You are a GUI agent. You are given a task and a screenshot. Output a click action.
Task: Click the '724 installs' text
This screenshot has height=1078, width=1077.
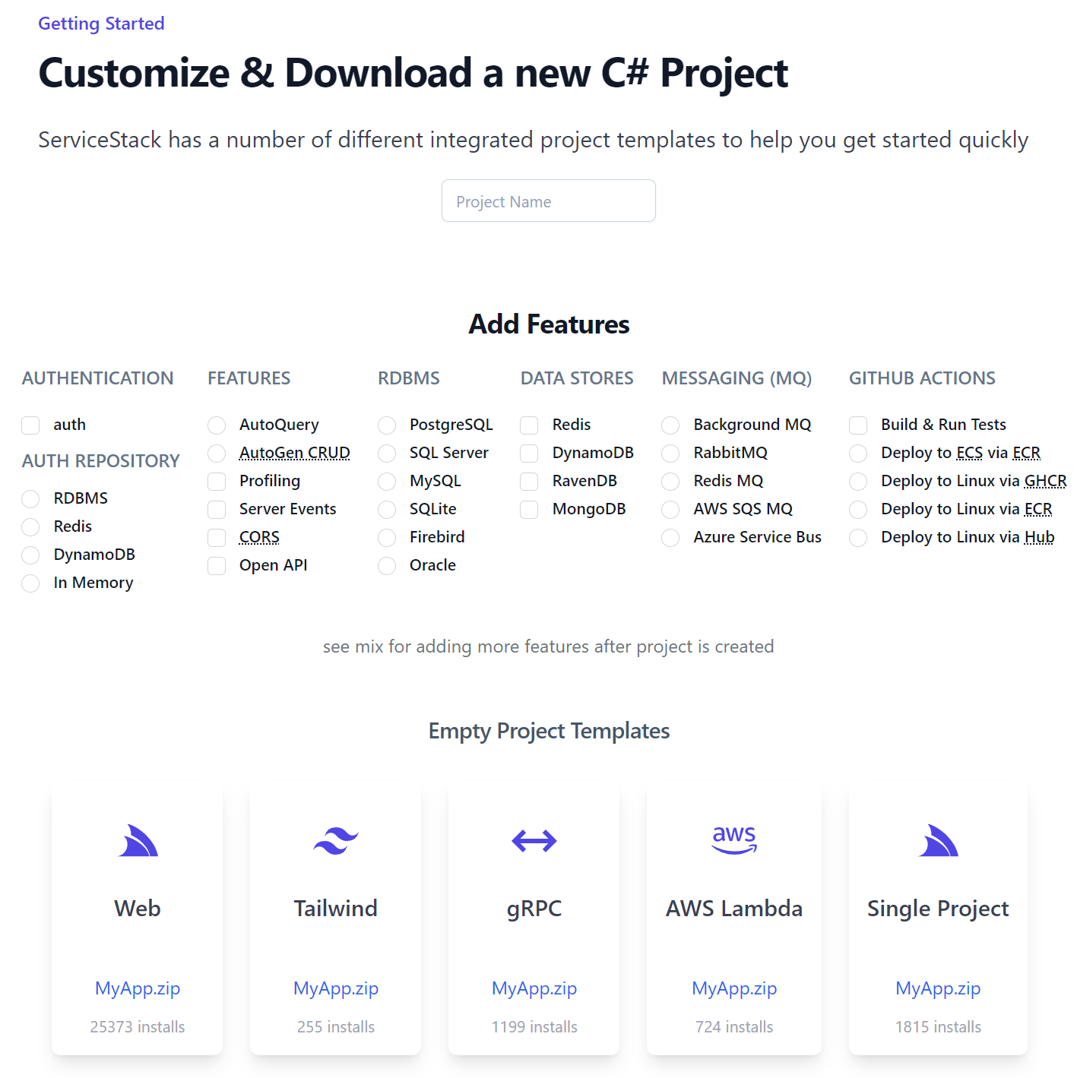coord(734,1027)
